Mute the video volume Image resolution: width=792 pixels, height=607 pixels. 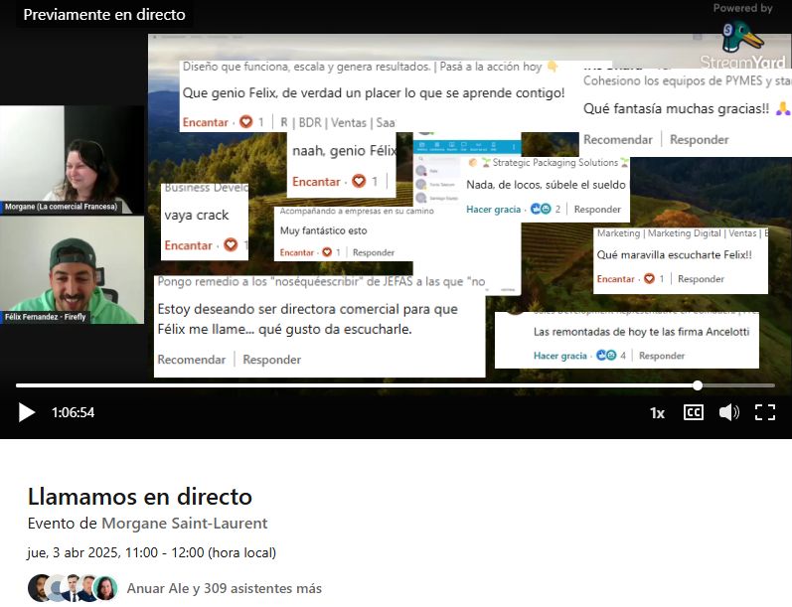[x=728, y=412]
